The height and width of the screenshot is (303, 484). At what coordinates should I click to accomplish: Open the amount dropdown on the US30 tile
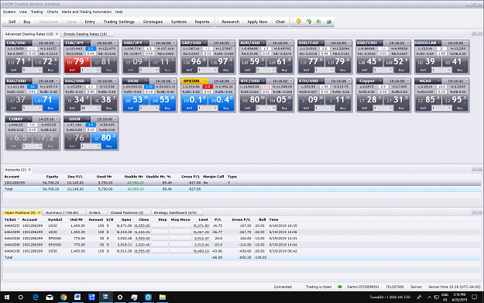click(x=156, y=108)
